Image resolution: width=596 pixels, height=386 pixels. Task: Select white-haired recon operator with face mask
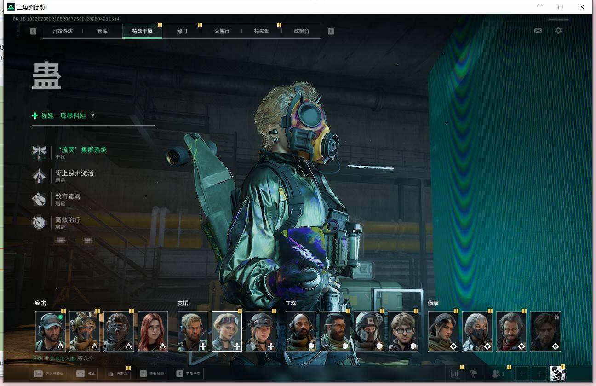click(477, 332)
